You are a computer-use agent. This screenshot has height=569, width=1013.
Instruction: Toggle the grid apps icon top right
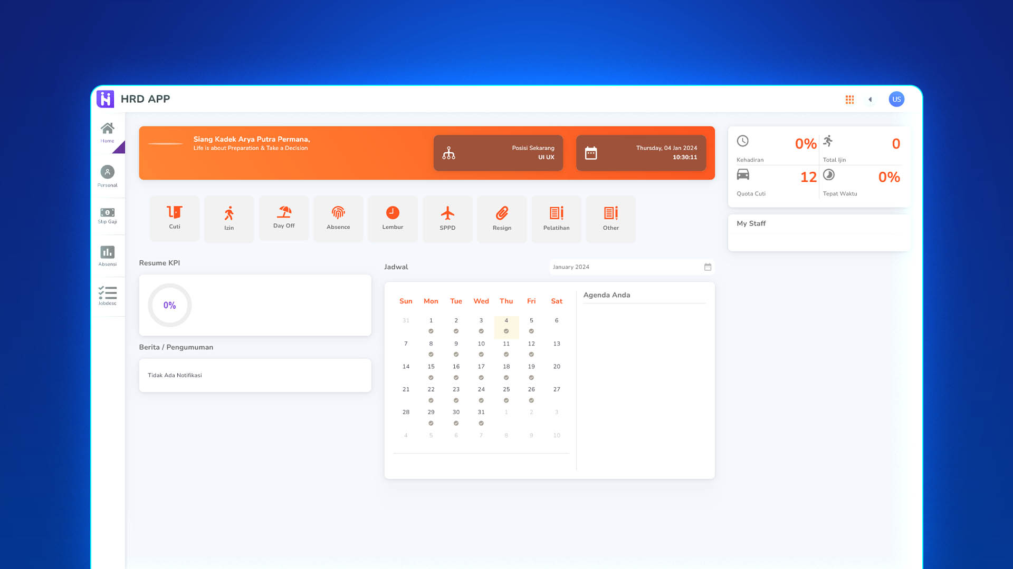849,100
